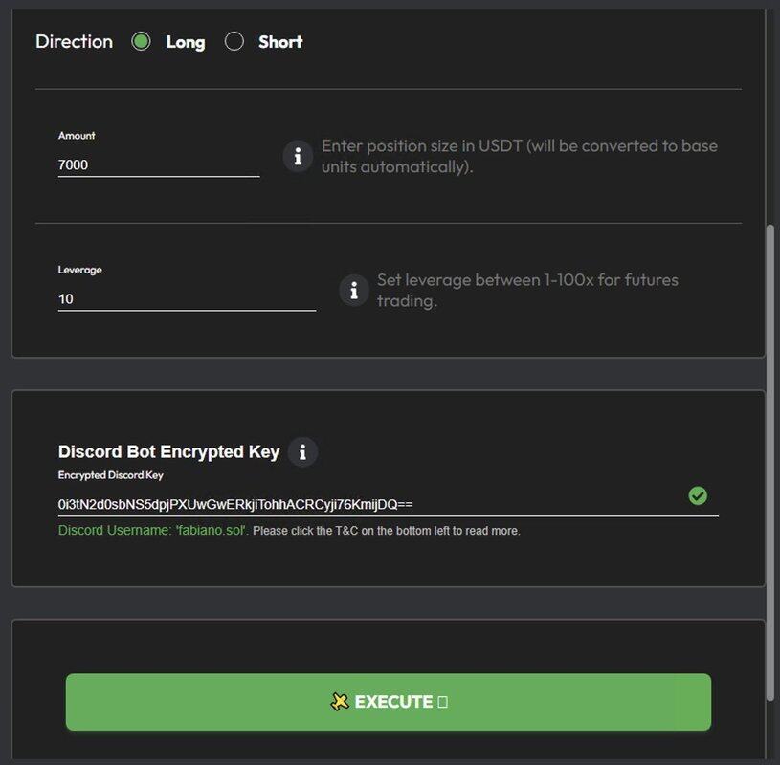
Task: Click the position size in USDT hint text
Action: coord(519,156)
